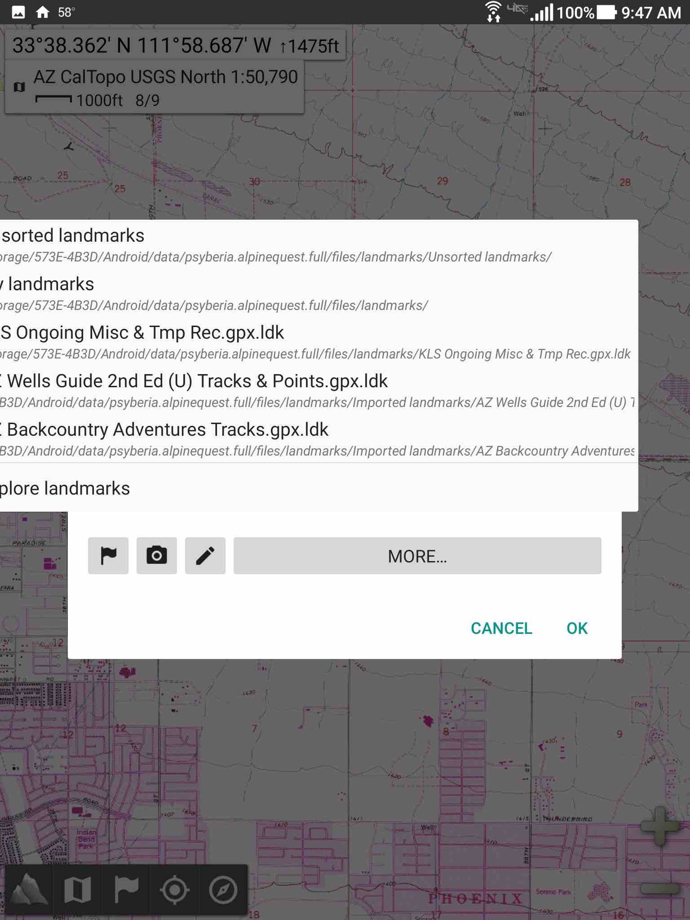Screen dimensions: 690x920
Task: Tap AZ CalTopo USGS North map info
Action: click(x=154, y=88)
